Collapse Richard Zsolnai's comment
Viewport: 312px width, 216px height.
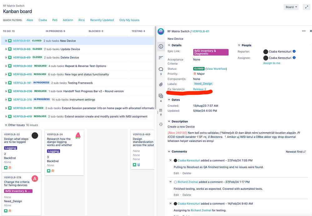tap(171, 182)
